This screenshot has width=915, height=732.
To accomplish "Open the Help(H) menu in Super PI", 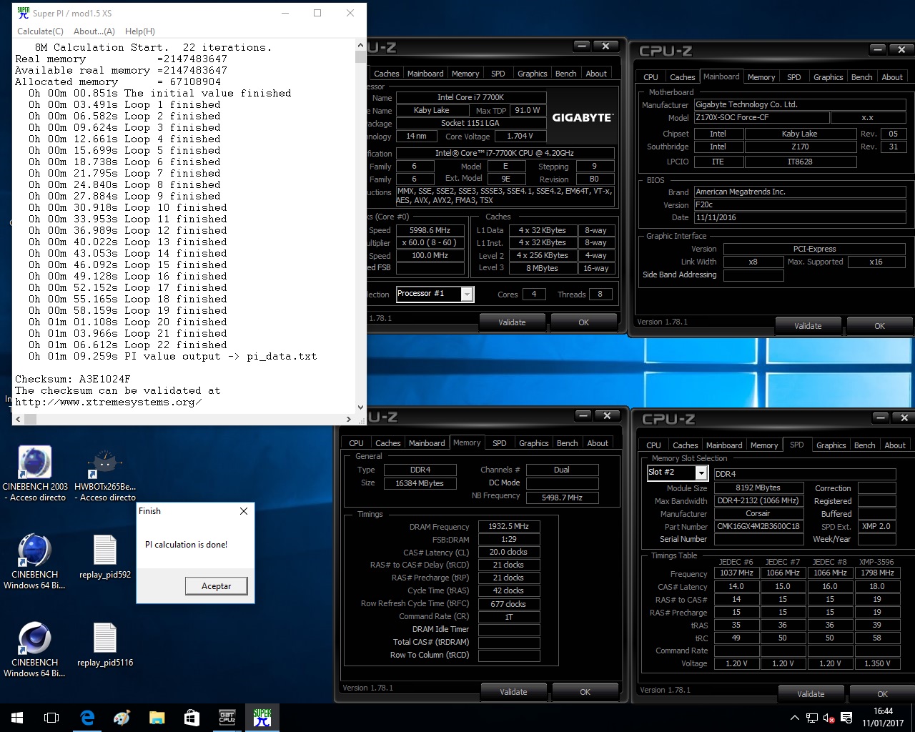I will (140, 31).
